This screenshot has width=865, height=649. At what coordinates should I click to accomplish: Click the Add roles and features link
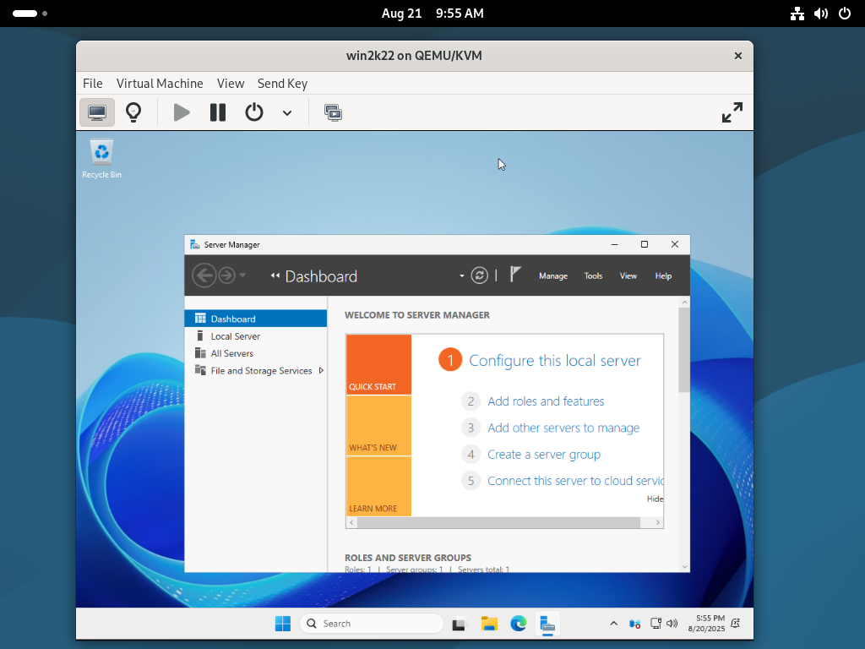pyautogui.click(x=546, y=401)
